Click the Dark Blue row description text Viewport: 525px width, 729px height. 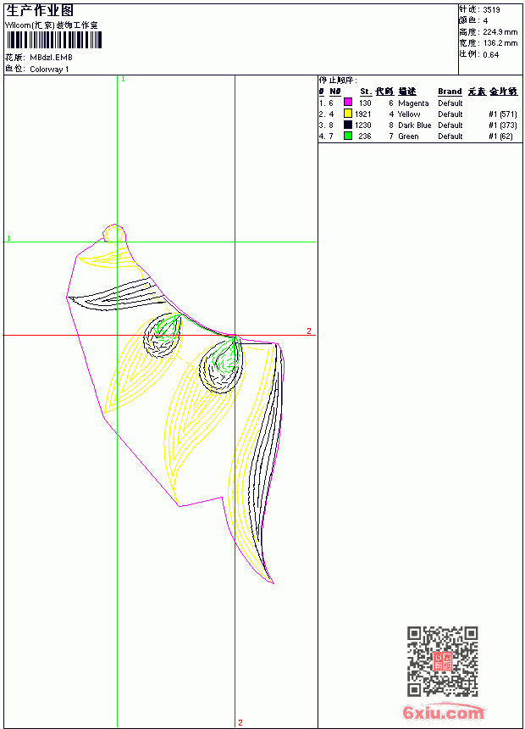click(414, 125)
